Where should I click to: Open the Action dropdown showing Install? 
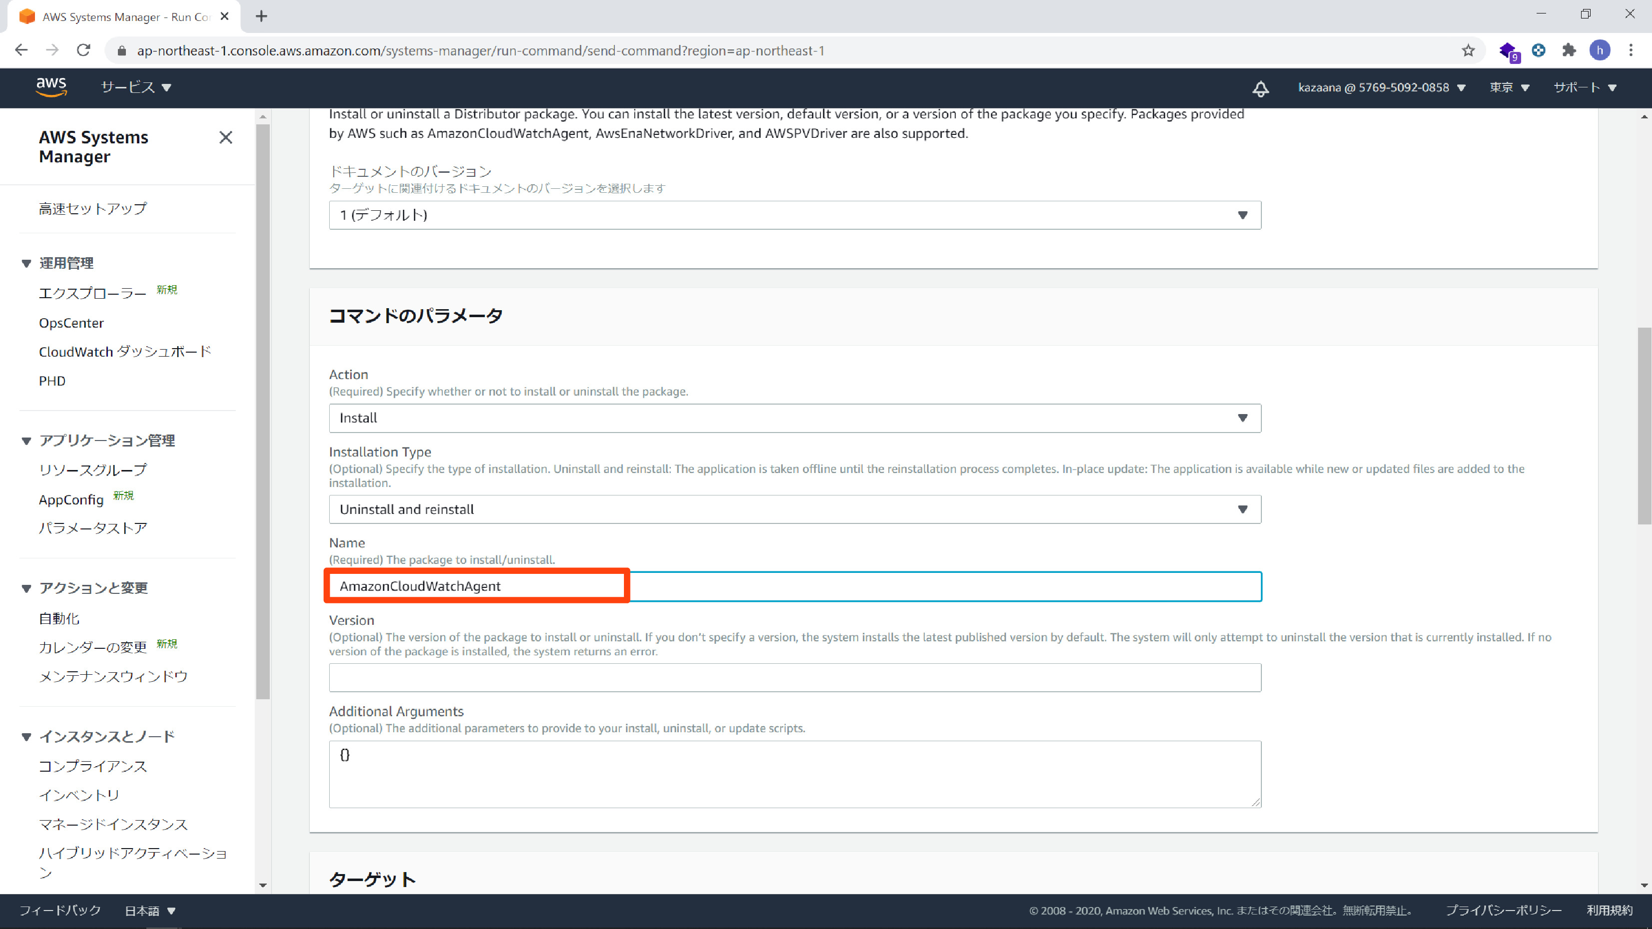(795, 418)
